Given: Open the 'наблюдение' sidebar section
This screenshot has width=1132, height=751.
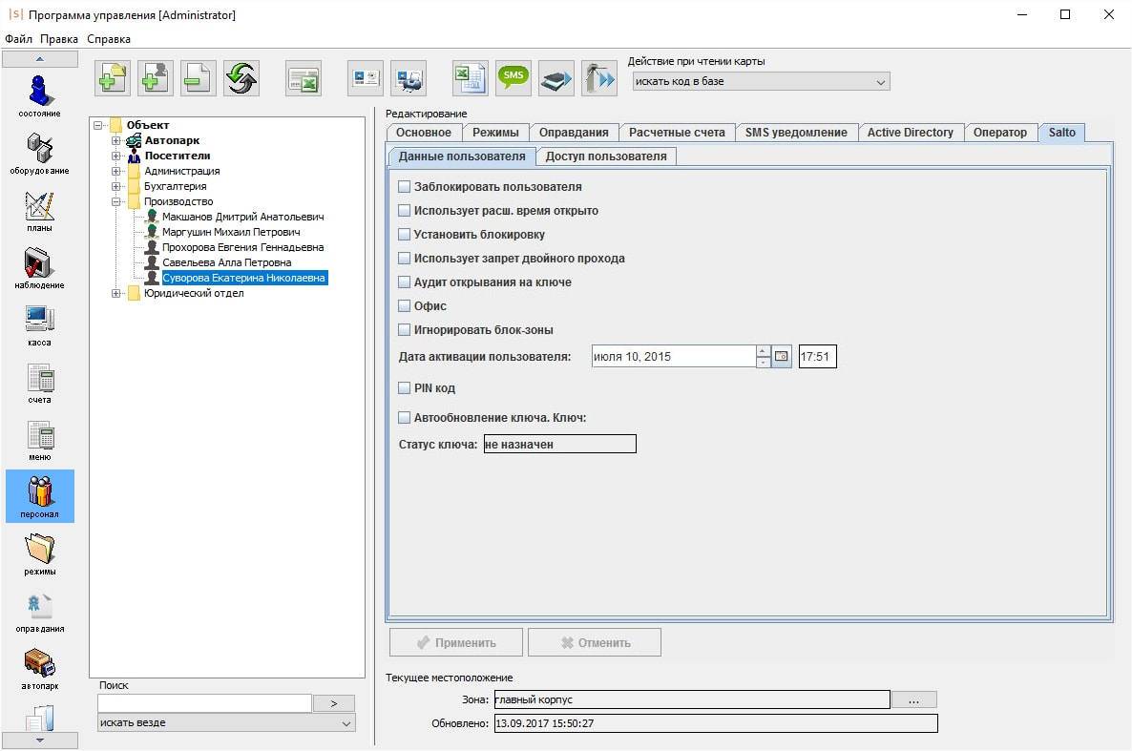Looking at the screenshot, I should 39,265.
